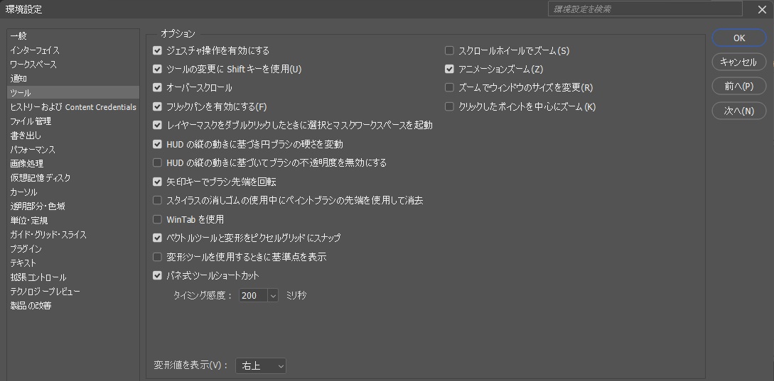Uncheck ベクトルツールと変形をピクセルグリッドにスナップ
The width and height of the screenshot is (774, 381).
[158, 238]
